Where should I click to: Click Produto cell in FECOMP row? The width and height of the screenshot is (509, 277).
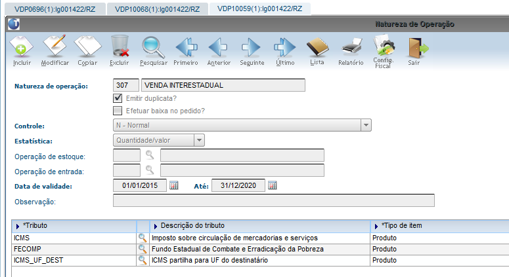coord(439,249)
